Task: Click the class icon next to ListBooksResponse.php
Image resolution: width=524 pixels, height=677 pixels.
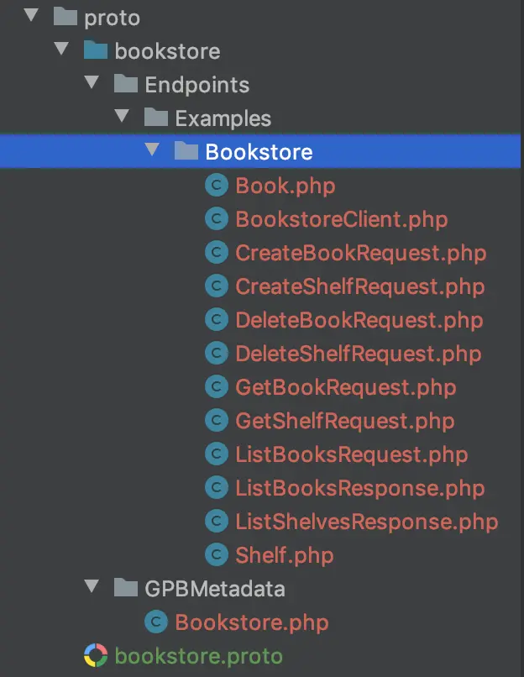Action: tap(217, 487)
